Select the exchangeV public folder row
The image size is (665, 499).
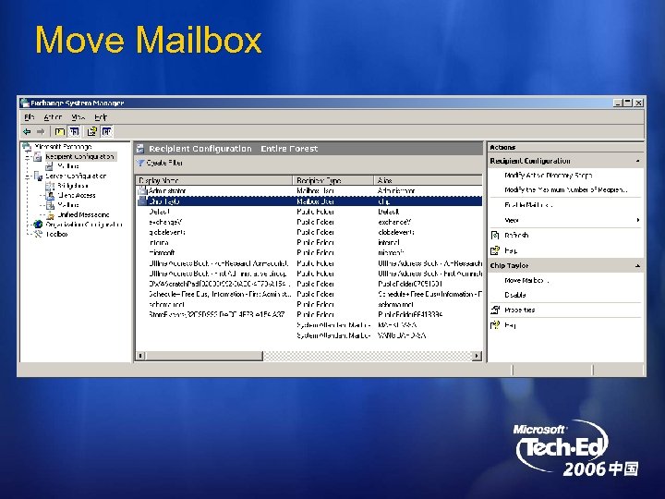(309, 222)
